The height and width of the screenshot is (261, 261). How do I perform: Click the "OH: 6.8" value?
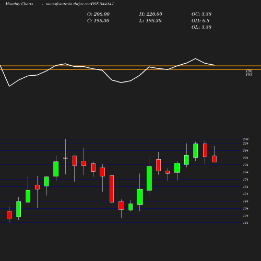point(200,21)
